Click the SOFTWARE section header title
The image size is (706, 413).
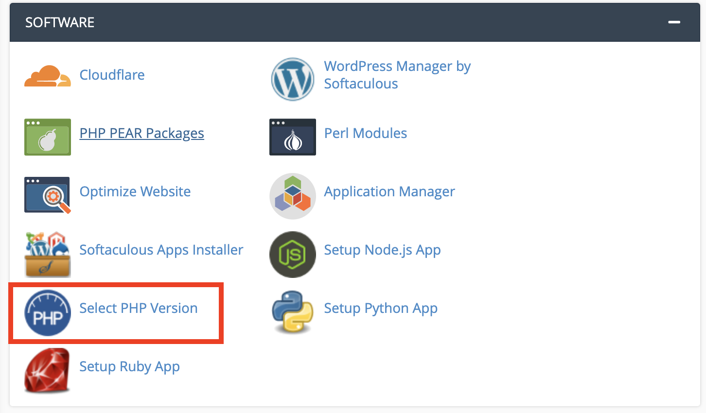click(60, 22)
